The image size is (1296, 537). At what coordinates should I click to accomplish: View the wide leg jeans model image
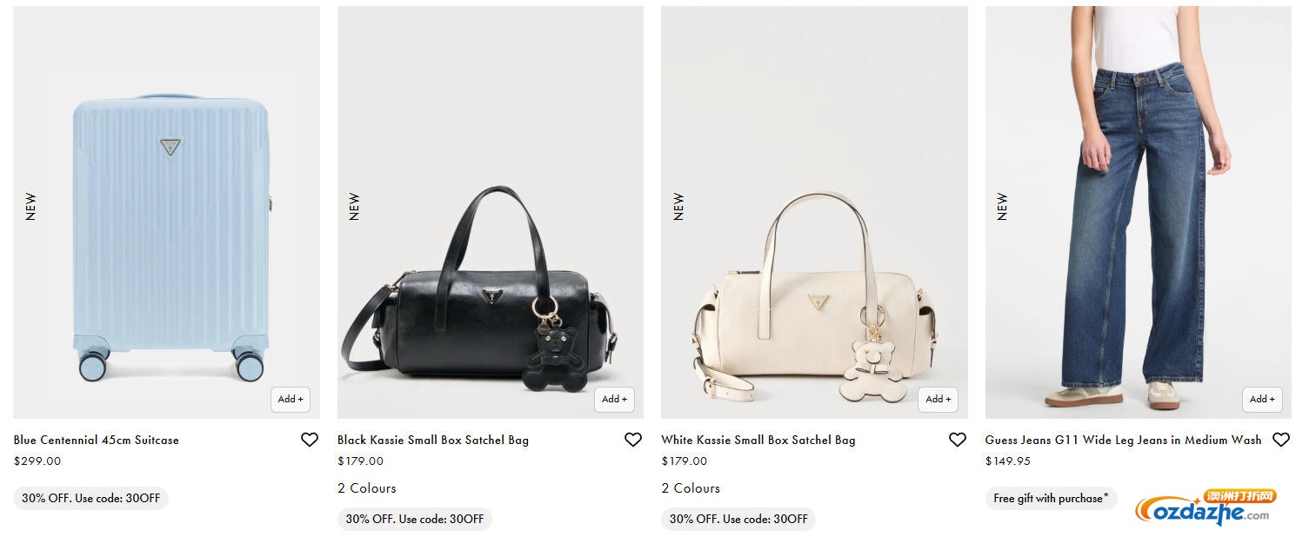point(1139,212)
